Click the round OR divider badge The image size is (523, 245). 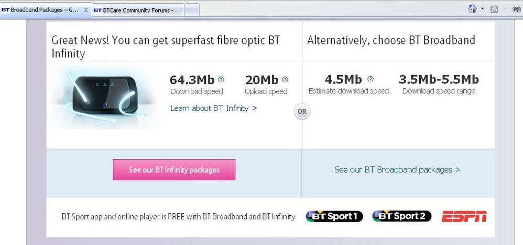tap(302, 112)
